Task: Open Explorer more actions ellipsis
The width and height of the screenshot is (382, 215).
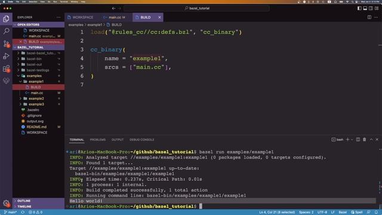Action: [58, 17]
